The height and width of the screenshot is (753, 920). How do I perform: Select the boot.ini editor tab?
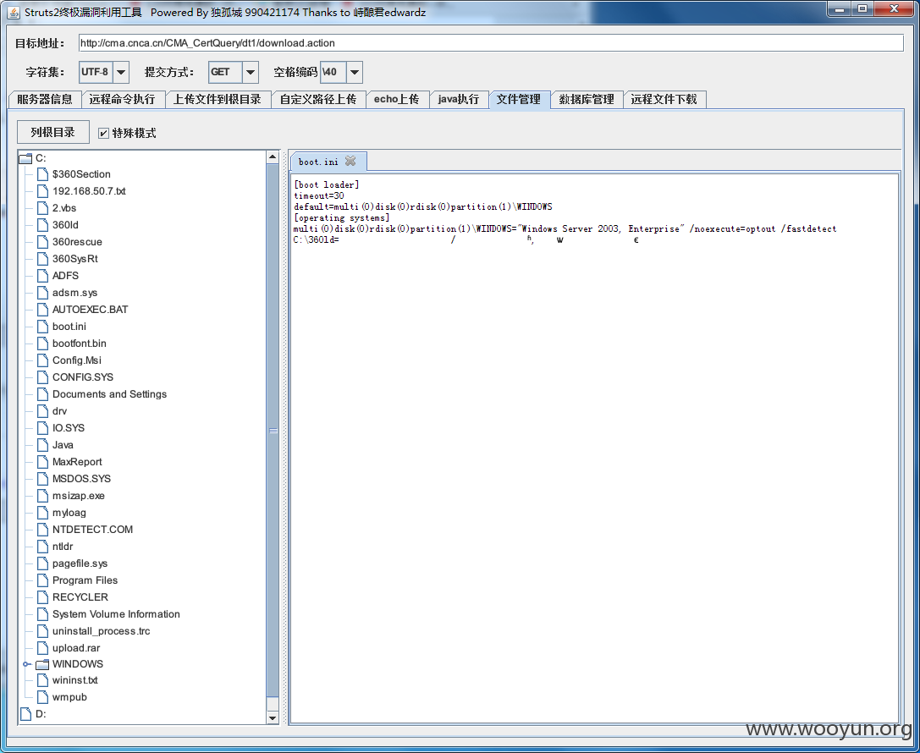point(328,162)
